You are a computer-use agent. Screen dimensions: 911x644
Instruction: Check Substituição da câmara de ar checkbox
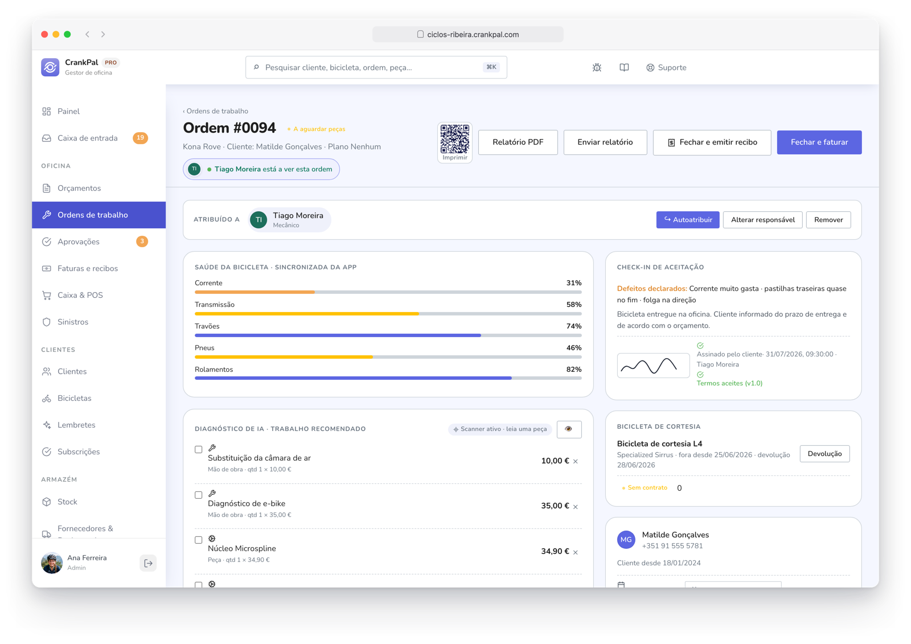click(199, 449)
